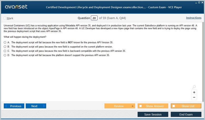Viewport: 205px width, 120px height.
Task: Click answer text 'doesn't support the previous API version 35'
Action: pyautogui.click(x=87, y=55)
